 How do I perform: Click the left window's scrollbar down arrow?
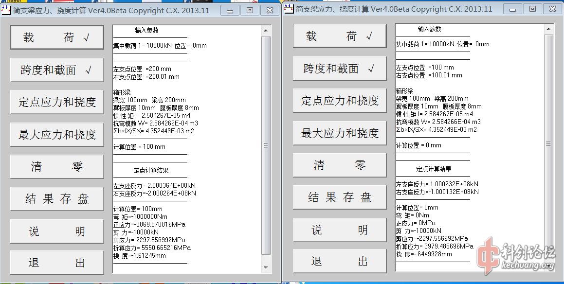point(266,267)
